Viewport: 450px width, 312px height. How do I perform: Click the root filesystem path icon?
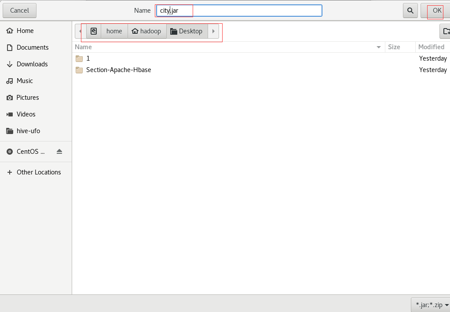pyautogui.click(x=94, y=31)
